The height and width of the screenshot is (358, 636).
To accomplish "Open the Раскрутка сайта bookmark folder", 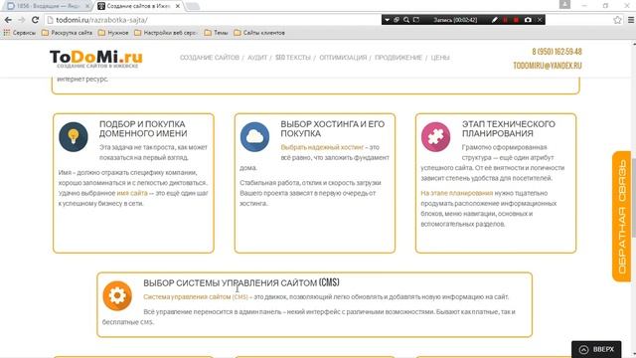I will pos(67,33).
